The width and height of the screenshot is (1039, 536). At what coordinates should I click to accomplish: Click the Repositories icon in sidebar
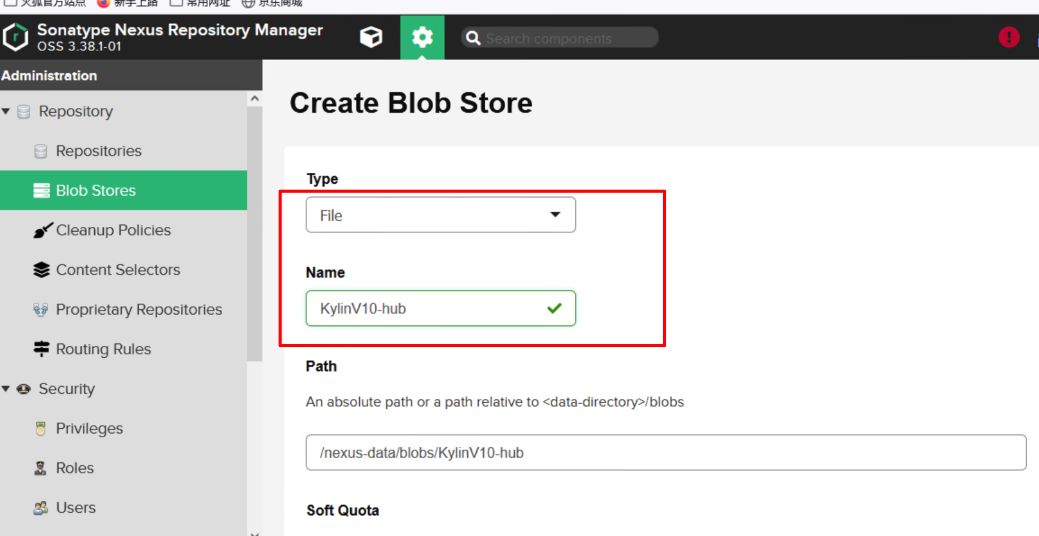(41, 151)
